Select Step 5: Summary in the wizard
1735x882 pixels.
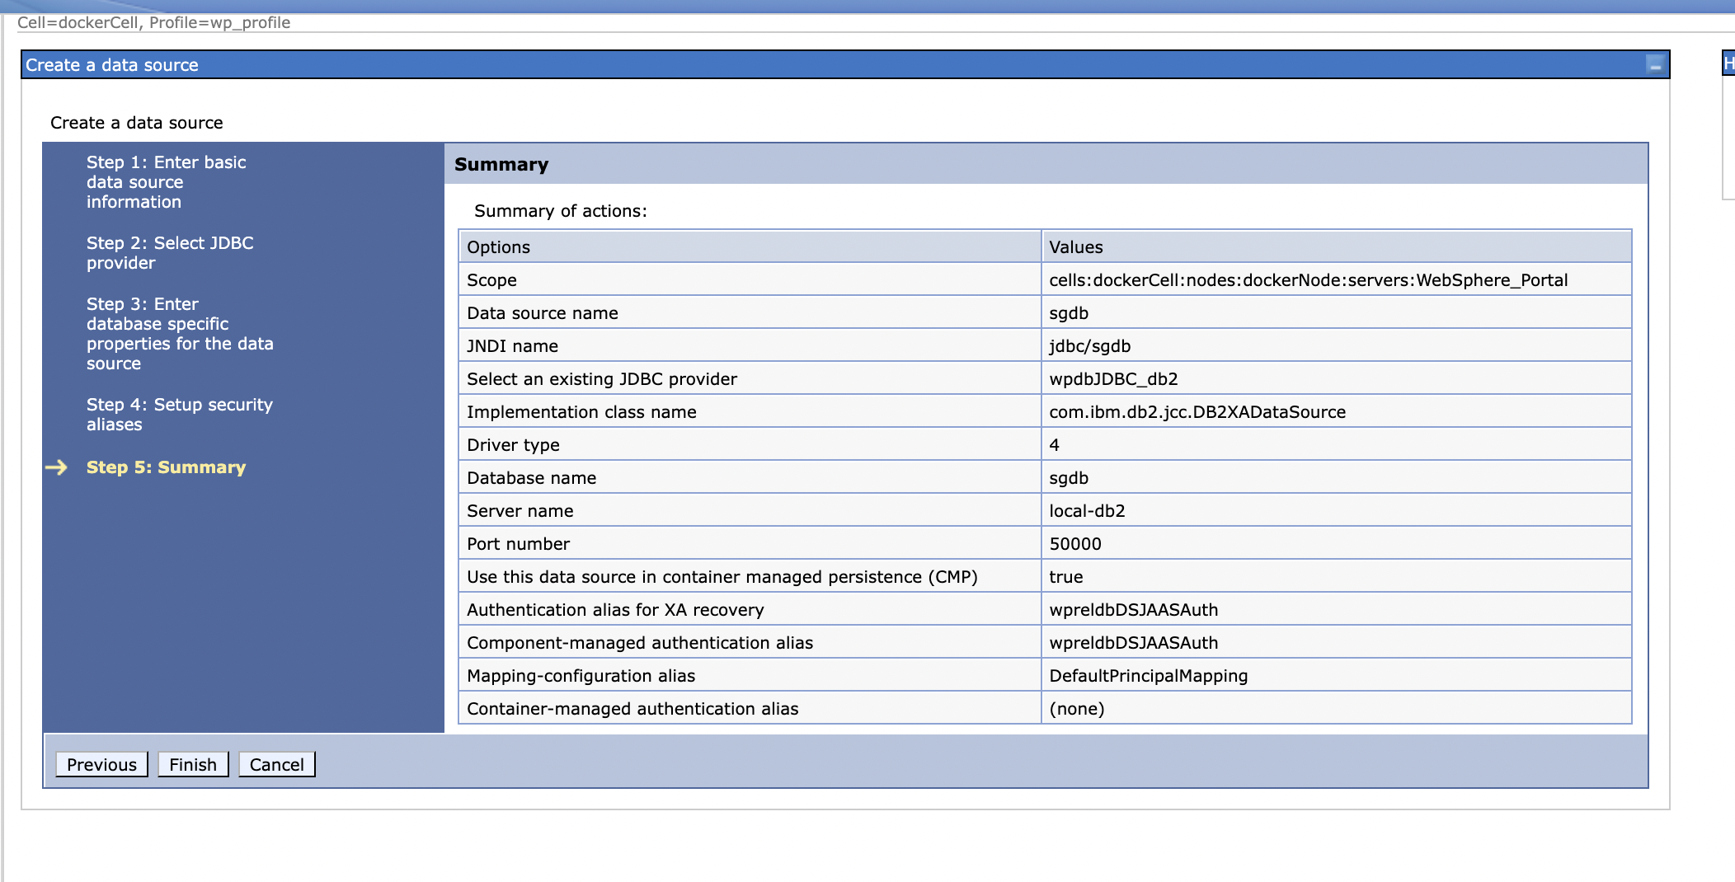tap(165, 467)
